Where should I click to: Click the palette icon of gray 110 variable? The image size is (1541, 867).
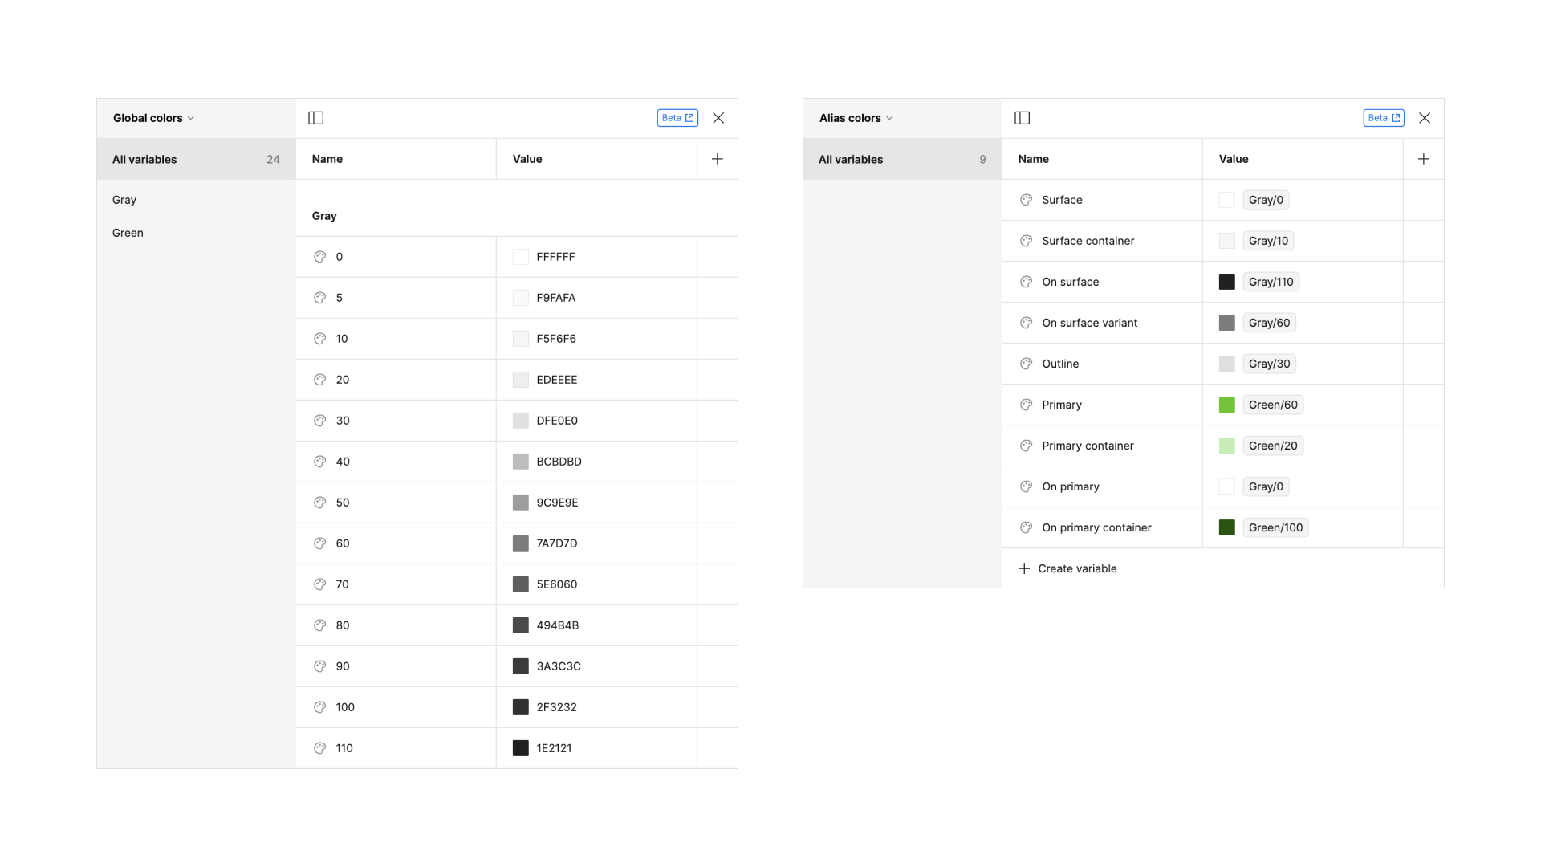(x=319, y=748)
